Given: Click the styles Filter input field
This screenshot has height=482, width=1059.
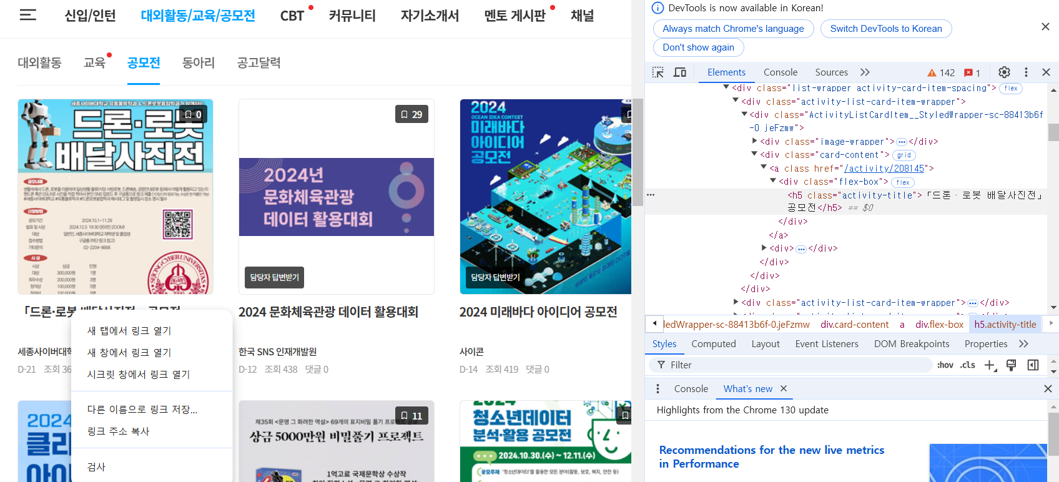Looking at the screenshot, I should pos(791,365).
